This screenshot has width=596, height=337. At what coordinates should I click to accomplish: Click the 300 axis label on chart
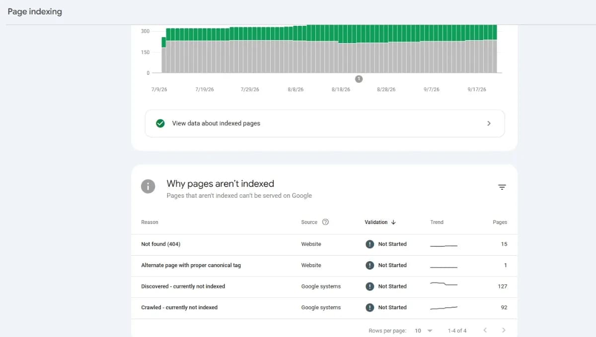coord(145,31)
